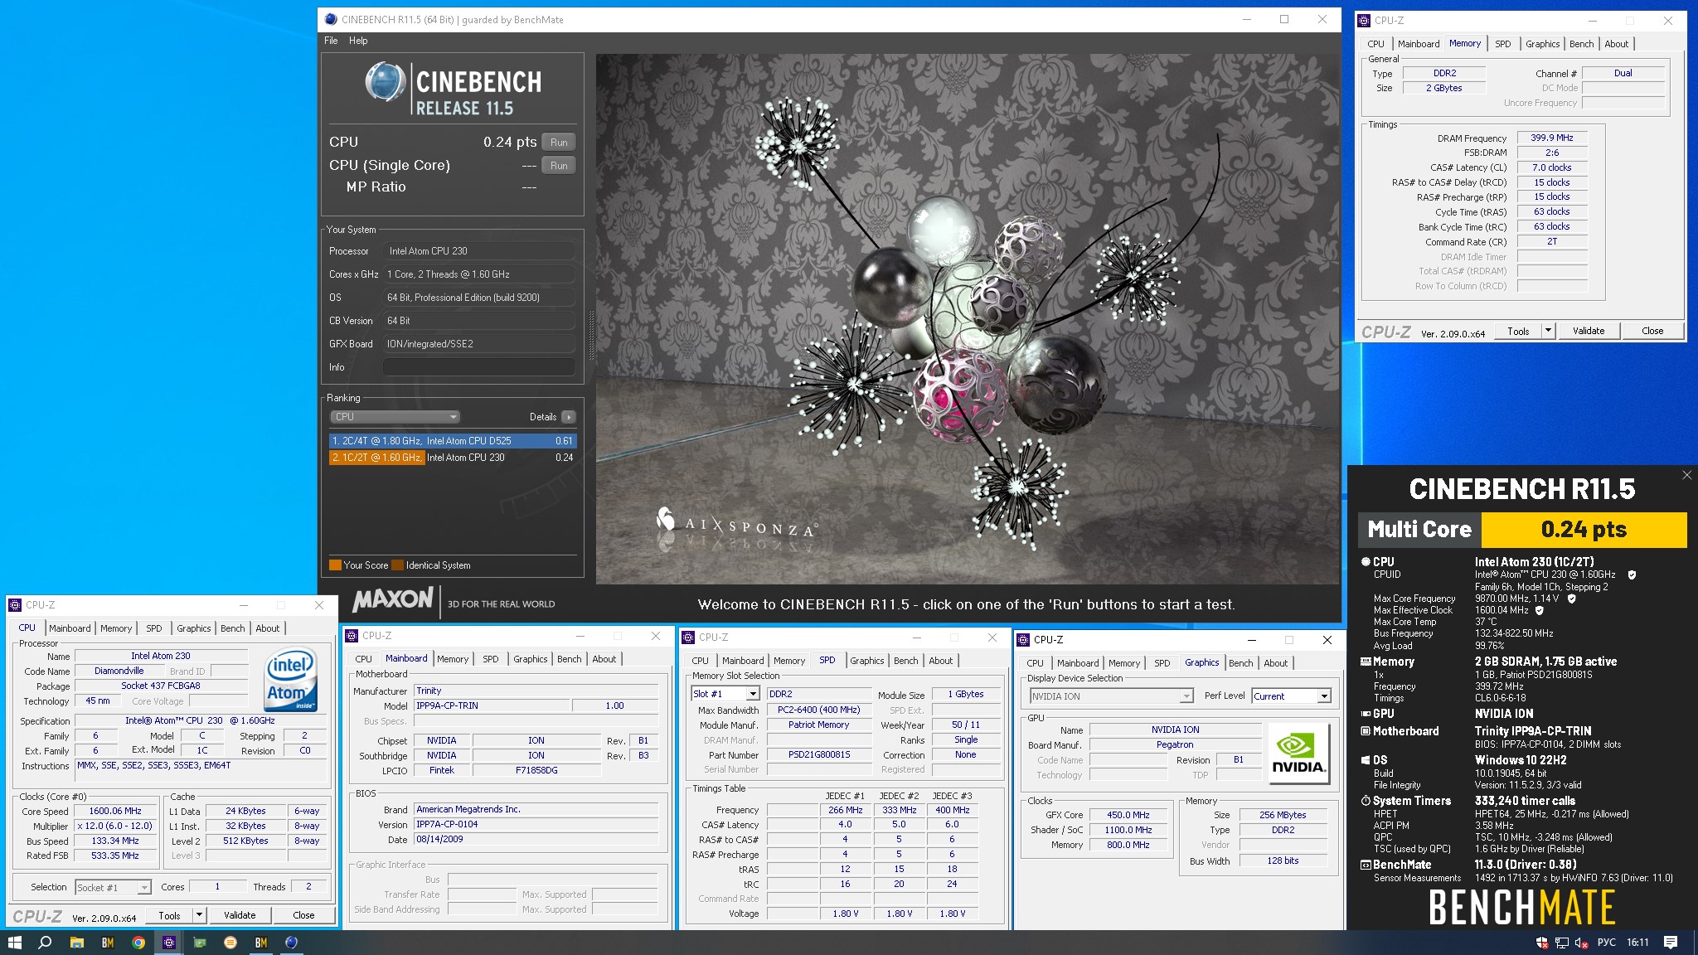The height and width of the screenshot is (955, 1698).
Task: Click the green graphics card taskbar icon
Action: [200, 943]
